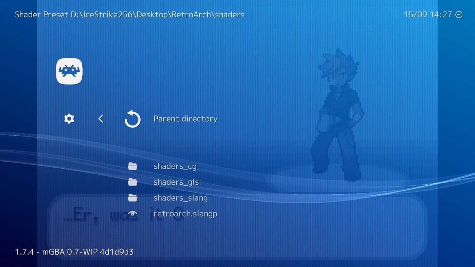Click the clock icon near the time

click(459, 15)
